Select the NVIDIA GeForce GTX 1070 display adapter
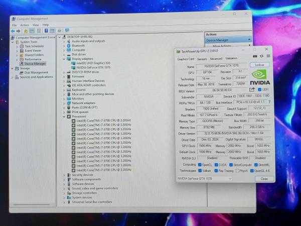The width and height of the screenshot is (301, 226). 93,67
